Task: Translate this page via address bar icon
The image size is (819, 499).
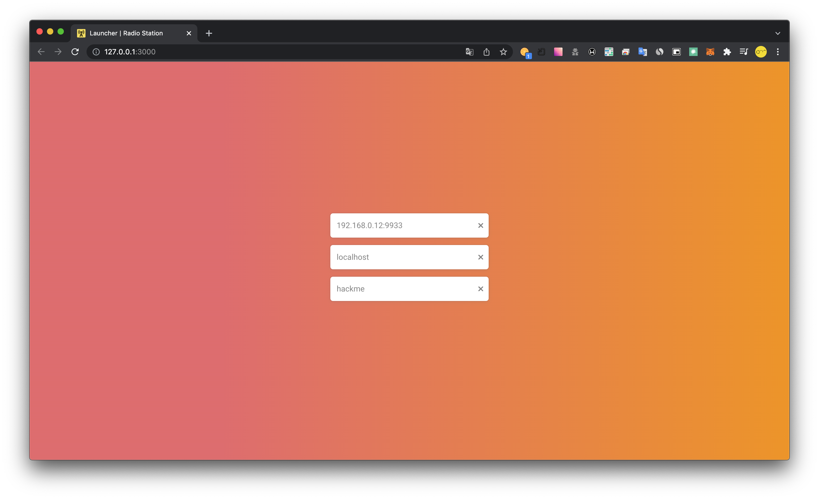Action: (x=469, y=52)
